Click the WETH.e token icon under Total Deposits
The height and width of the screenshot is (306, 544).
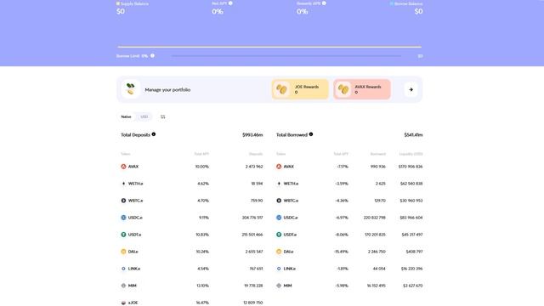pyautogui.click(x=123, y=184)
